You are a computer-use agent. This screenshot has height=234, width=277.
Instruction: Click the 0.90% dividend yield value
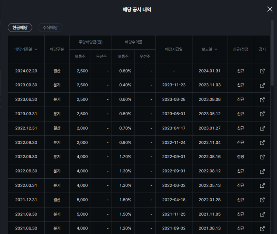click(x=125, y=142)
